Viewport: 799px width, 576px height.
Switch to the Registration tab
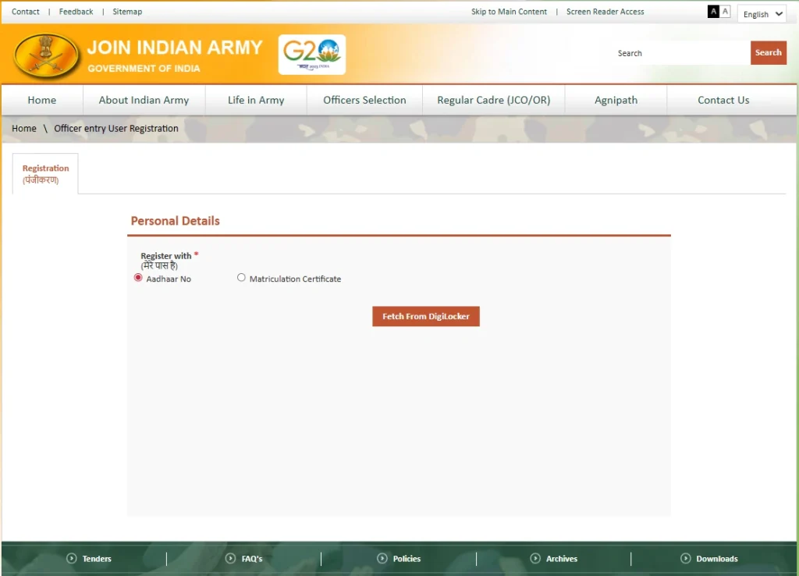click(x=44, y=173)
